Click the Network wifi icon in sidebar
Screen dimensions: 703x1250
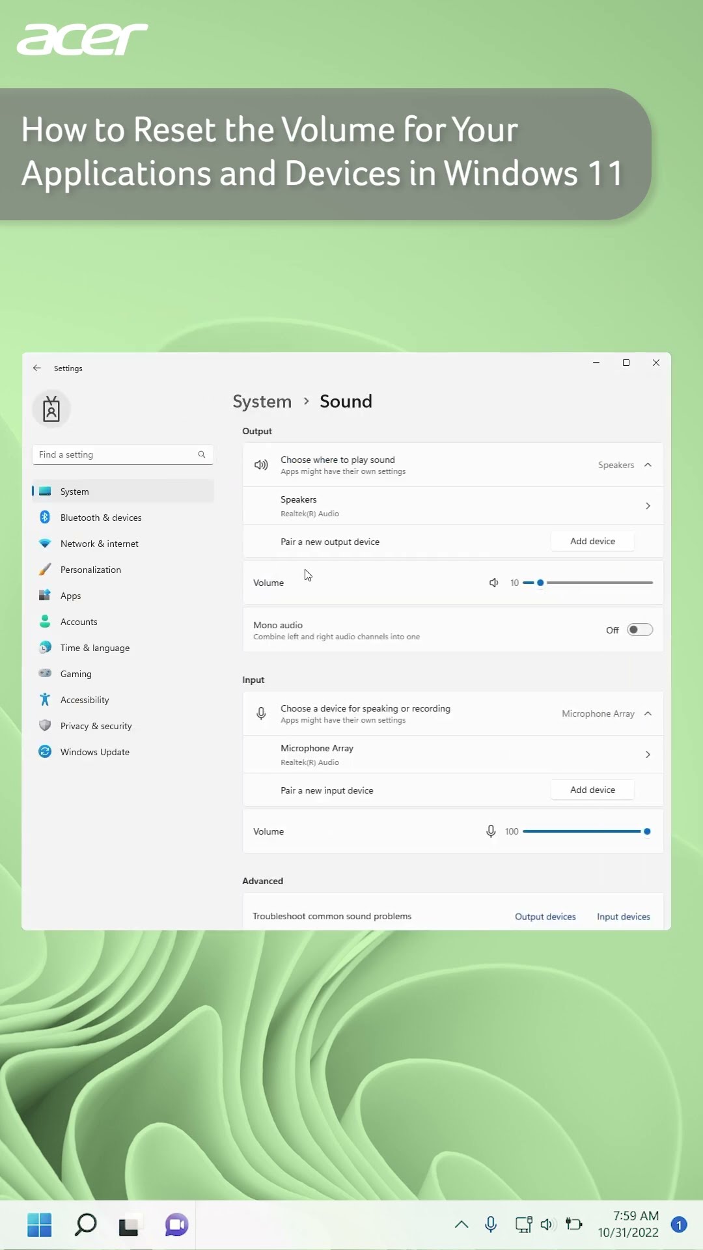(x=45, y=544)
